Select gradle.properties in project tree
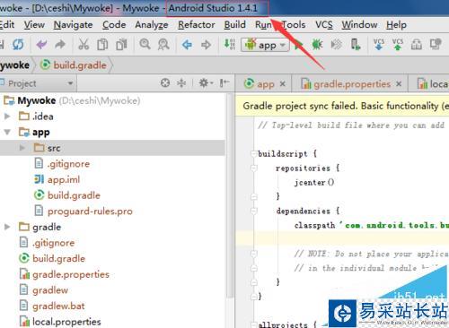This screenshot has height=328, width=449. pyautogui.click(x=65, y=274)
